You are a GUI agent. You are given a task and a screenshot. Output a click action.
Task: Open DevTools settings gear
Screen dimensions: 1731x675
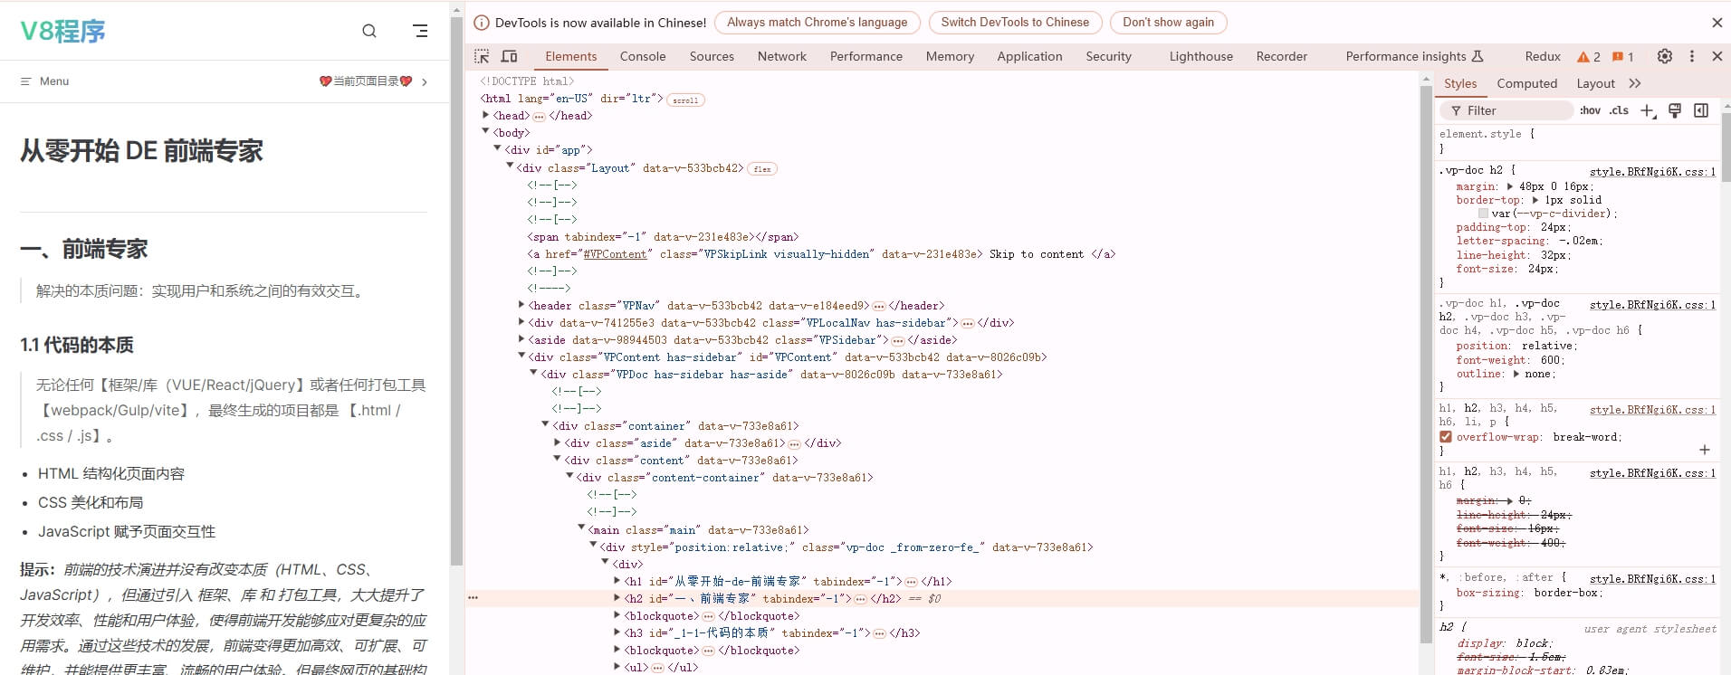tap(1664, 56)
